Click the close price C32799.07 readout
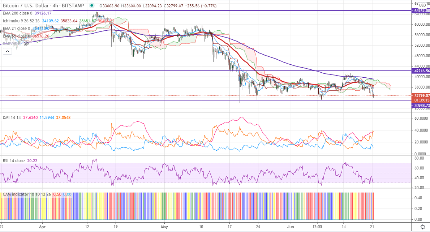The image size is (430, 232). click(173, 6)
